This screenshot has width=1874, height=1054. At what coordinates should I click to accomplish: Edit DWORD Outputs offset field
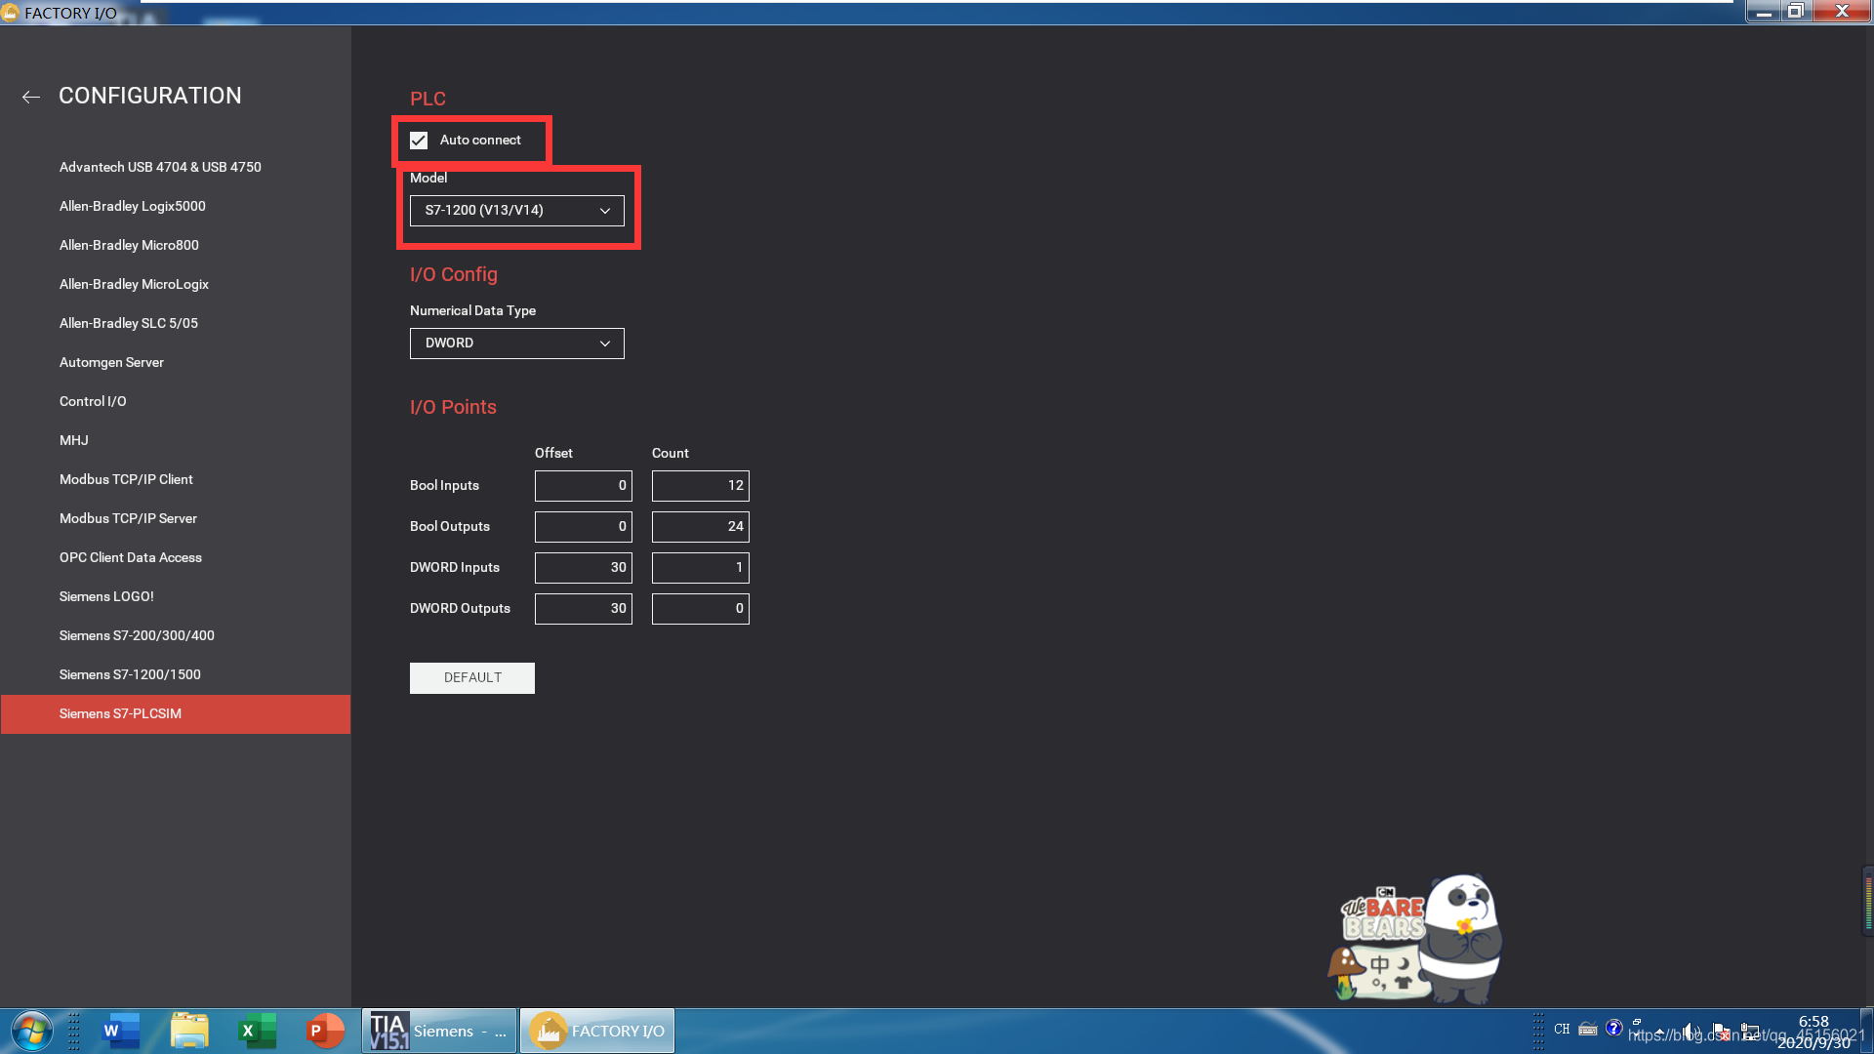(584, 609)
